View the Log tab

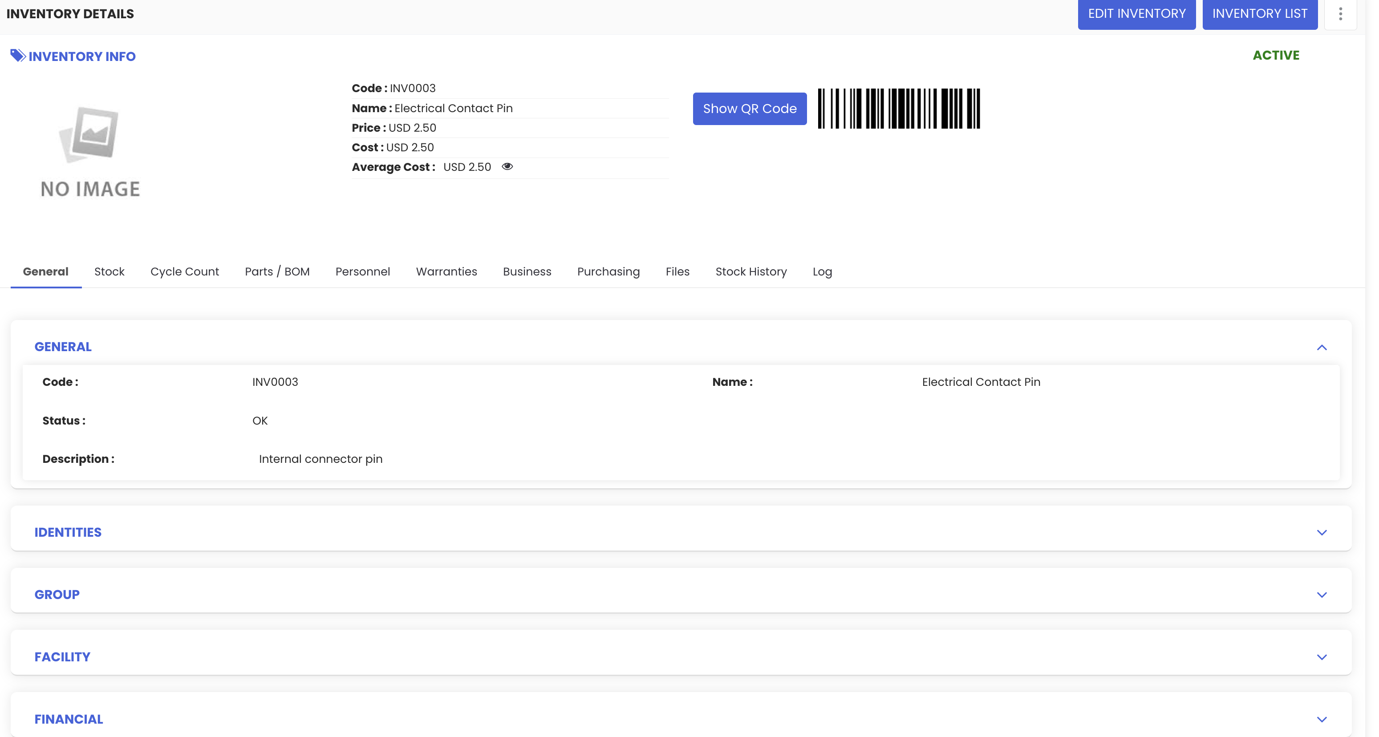coord(822,271)
